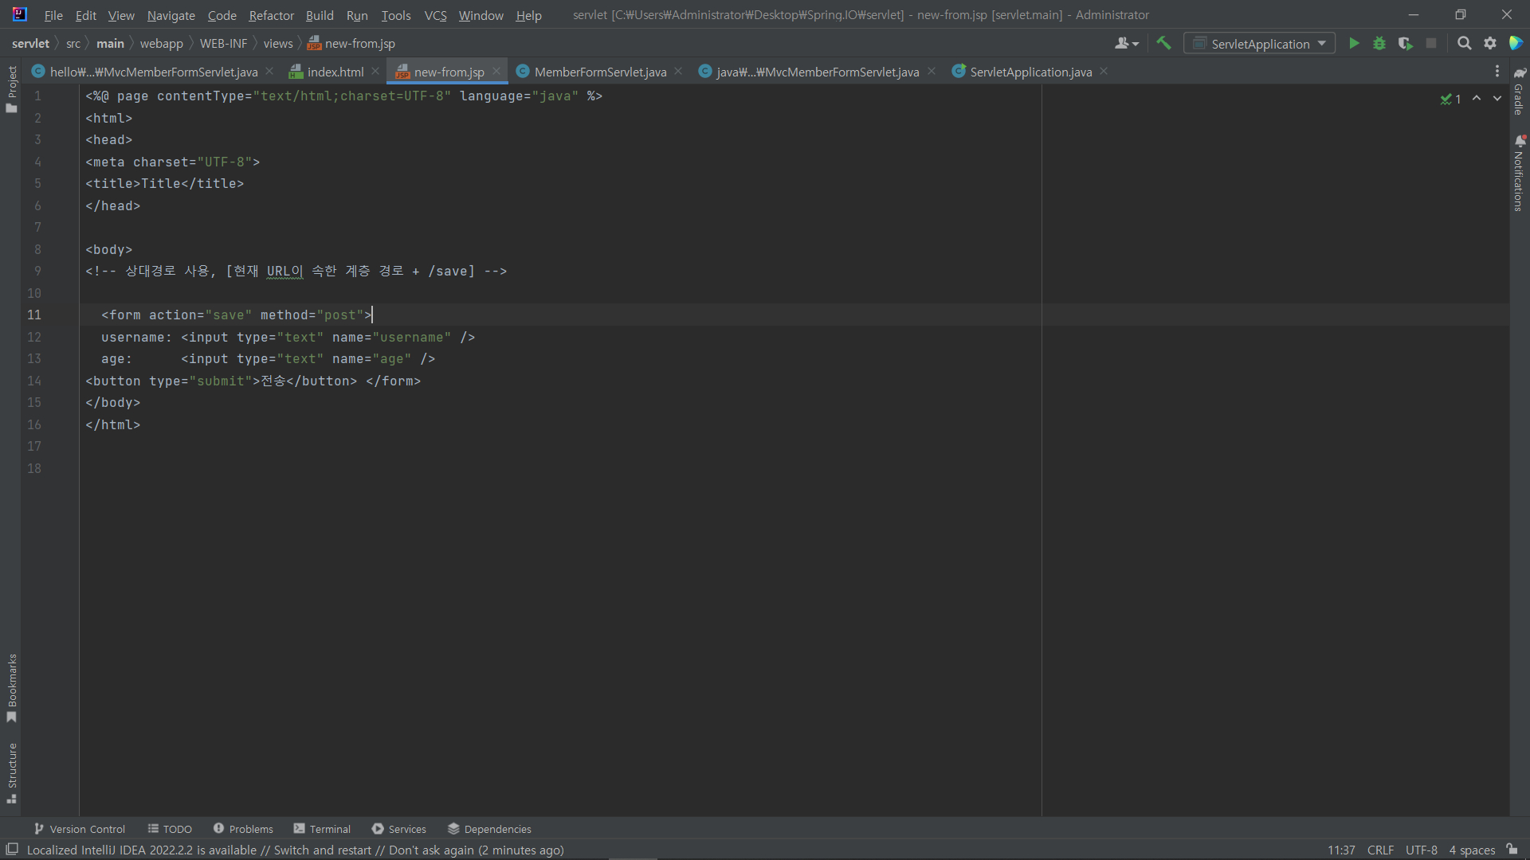Run with coverage shield icon
This screenshot has width=1530, height=860.
[x=1405, y=44]
